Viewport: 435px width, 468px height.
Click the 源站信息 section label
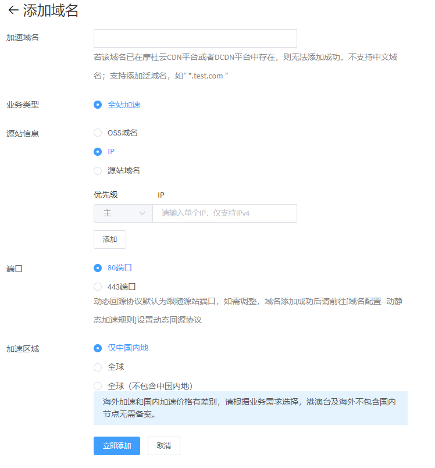coord(23,133)
